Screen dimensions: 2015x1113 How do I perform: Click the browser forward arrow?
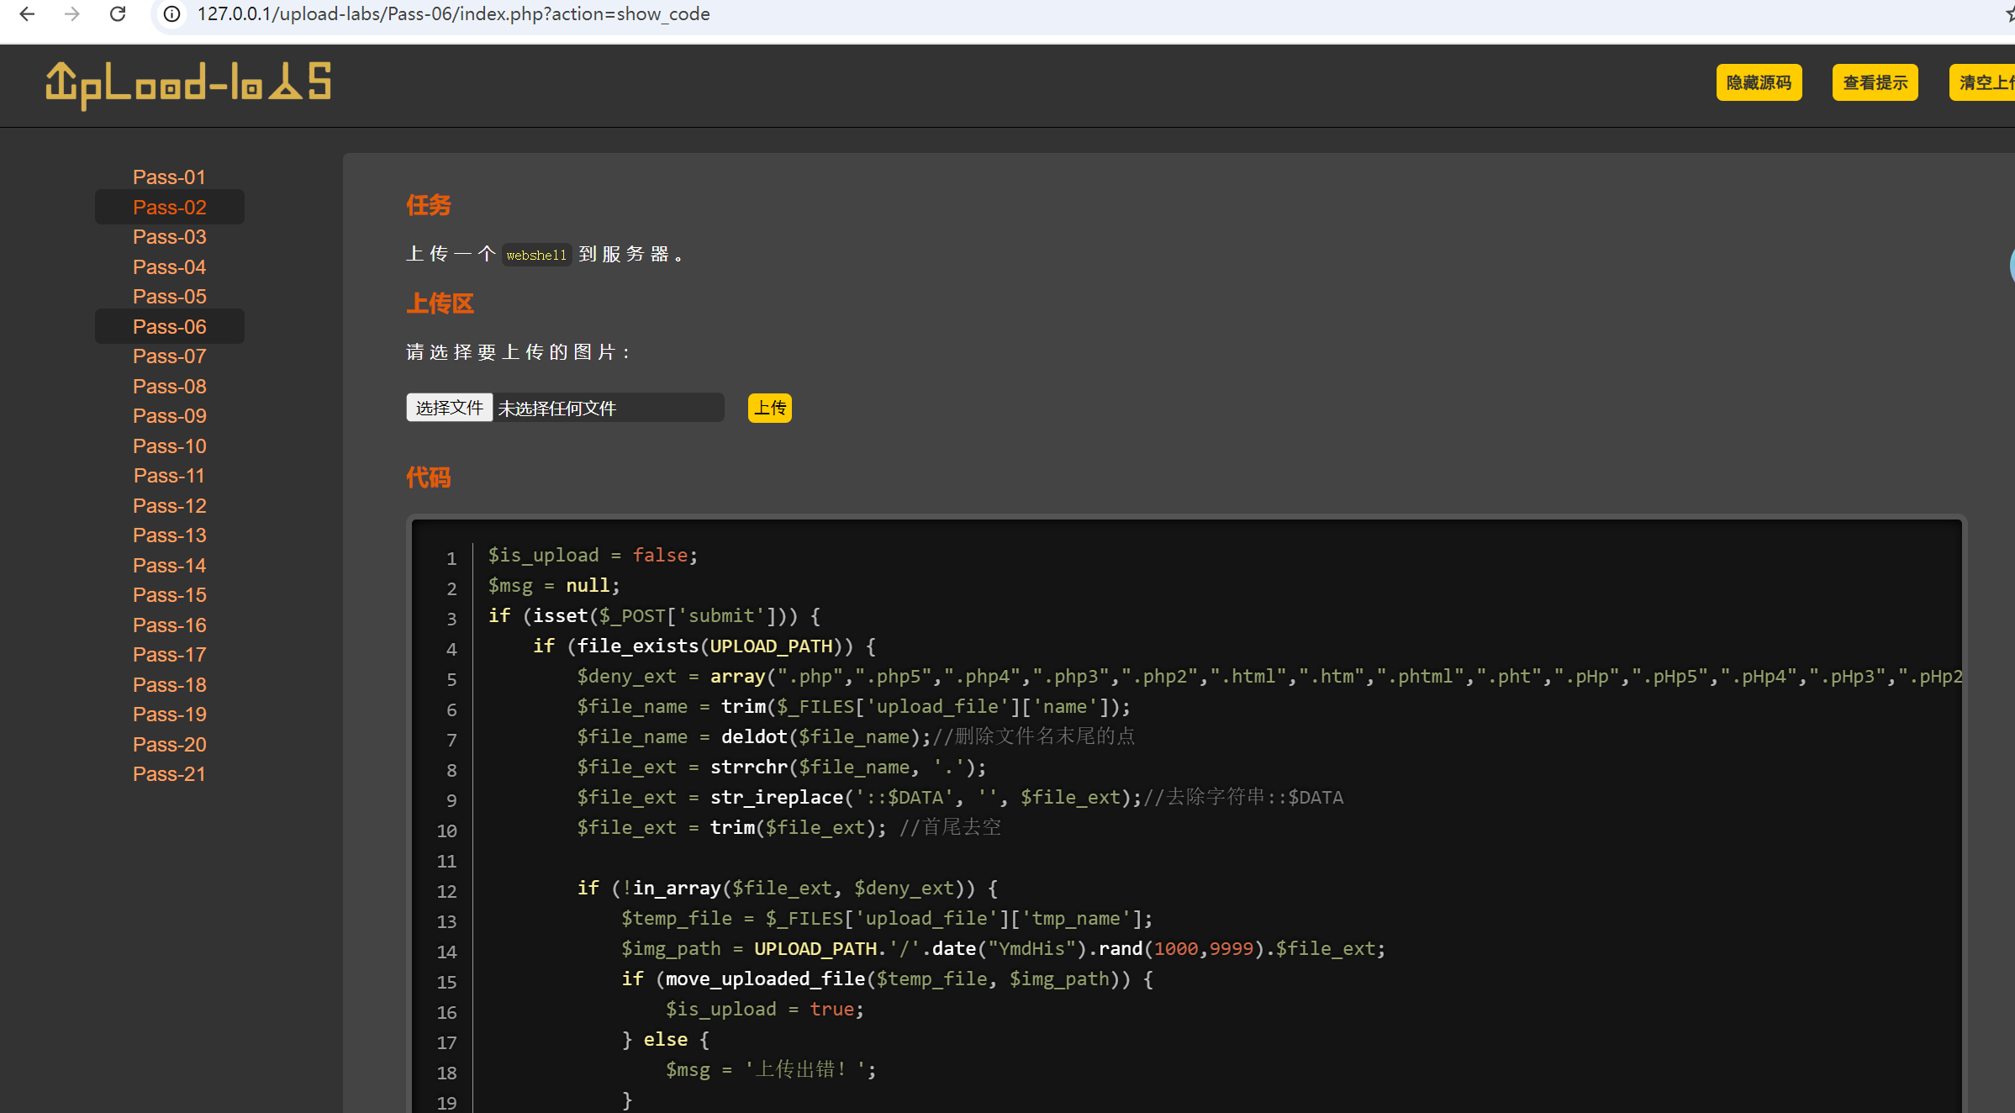[x=72, y=14]
